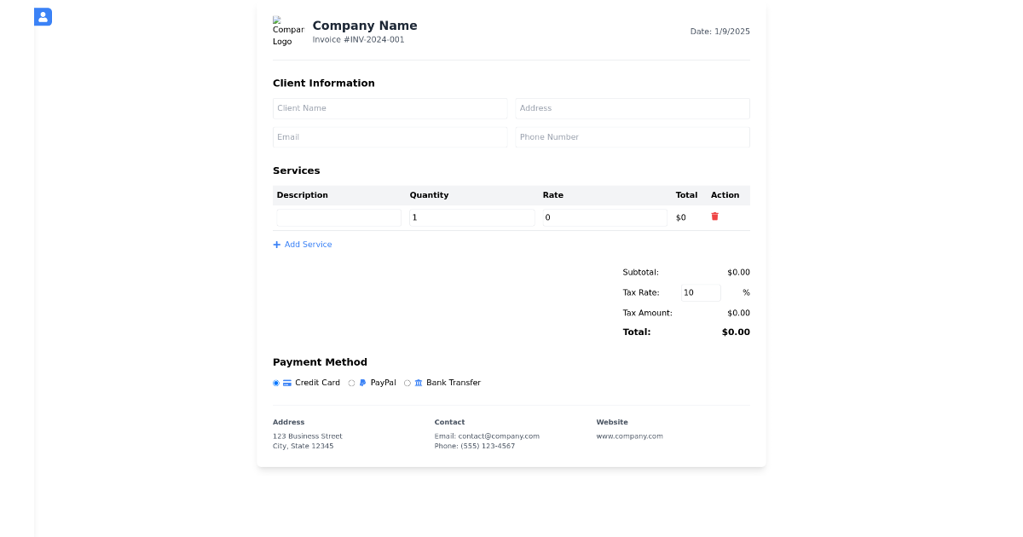Click the contact@company.com email link

tap(499, 436)
